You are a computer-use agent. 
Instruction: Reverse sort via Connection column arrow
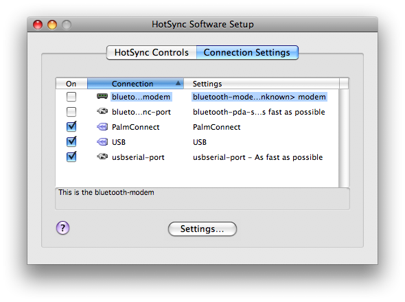click(178, 83)
